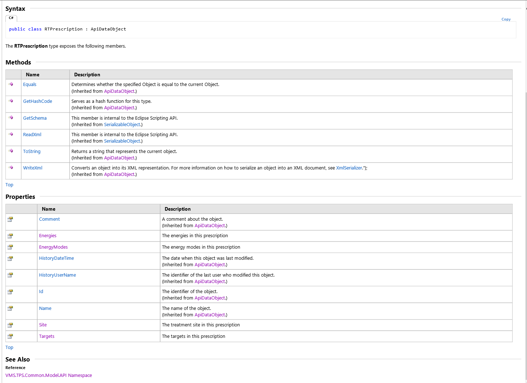Click the method icon beside ToString

click(11, 151)
